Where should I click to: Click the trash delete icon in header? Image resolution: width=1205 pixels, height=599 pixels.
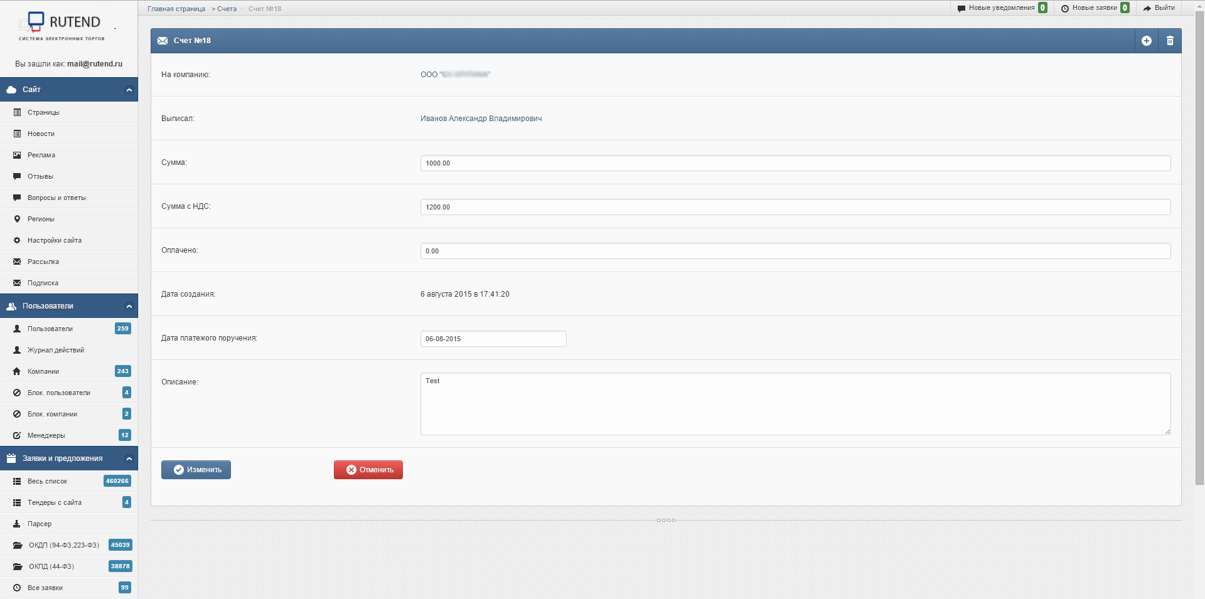coord(1170,41)
